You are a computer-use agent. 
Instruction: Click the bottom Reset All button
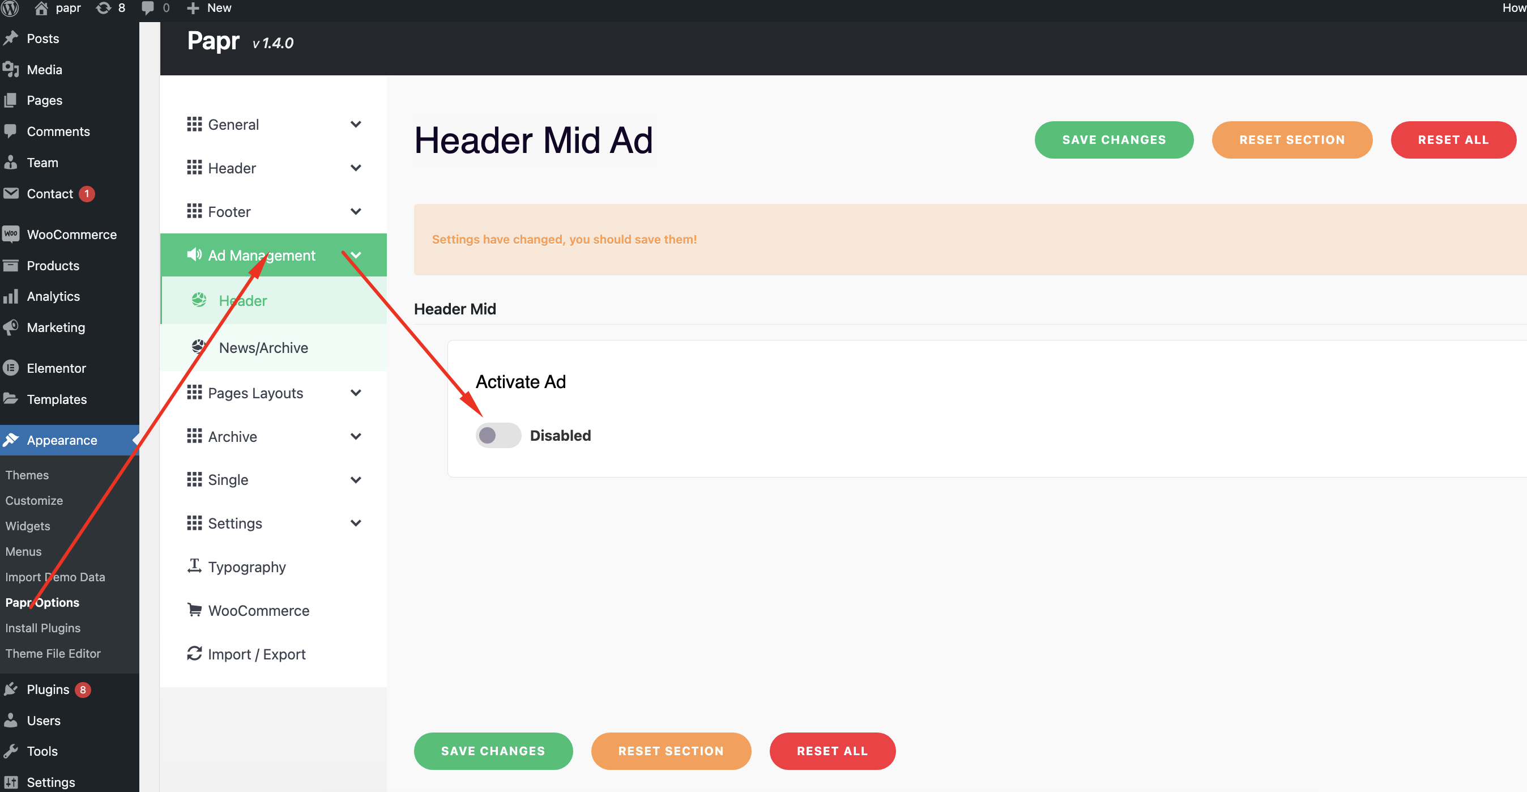click(x=832, y=751)
